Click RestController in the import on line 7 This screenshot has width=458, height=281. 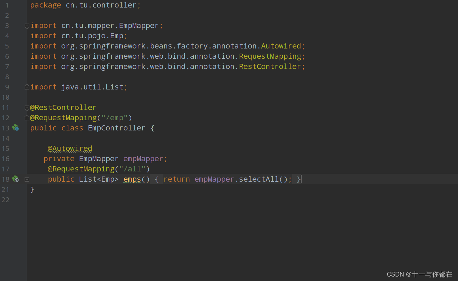coord(270,67)
